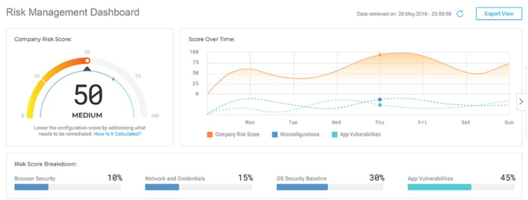Select the teal App Vulnerabilities Thursday point

[380, 105]
